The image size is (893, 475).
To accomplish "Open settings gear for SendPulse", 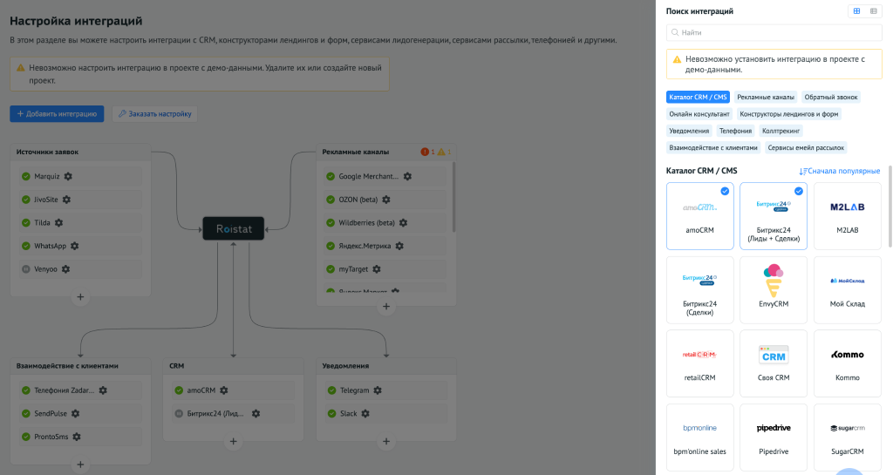I will point(75,414).
